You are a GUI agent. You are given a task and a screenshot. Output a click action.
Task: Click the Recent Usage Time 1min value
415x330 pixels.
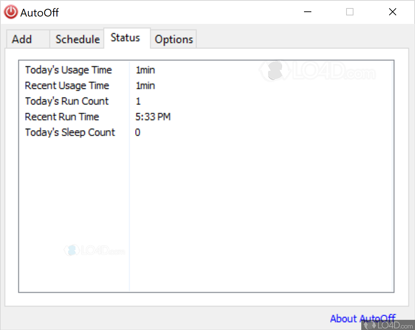point(145,86)
